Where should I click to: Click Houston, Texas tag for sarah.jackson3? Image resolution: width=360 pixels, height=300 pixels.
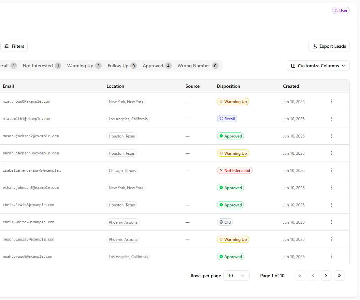(x=122, y=153)
